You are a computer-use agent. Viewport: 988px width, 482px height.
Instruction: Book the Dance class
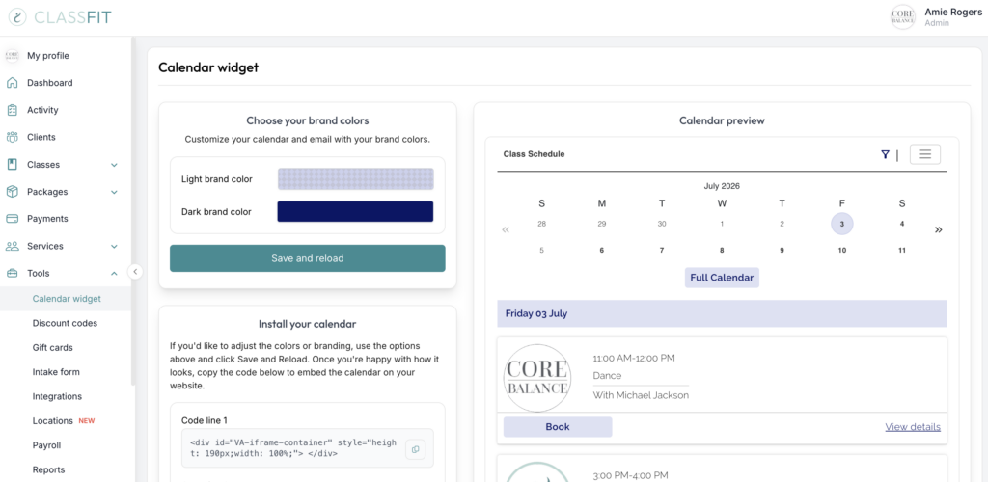[558, 427]
